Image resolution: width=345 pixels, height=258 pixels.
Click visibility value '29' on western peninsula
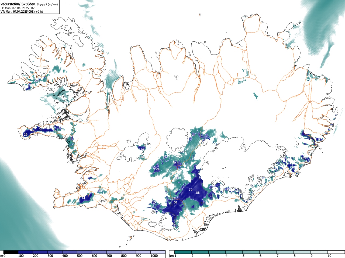pos(26,135)
